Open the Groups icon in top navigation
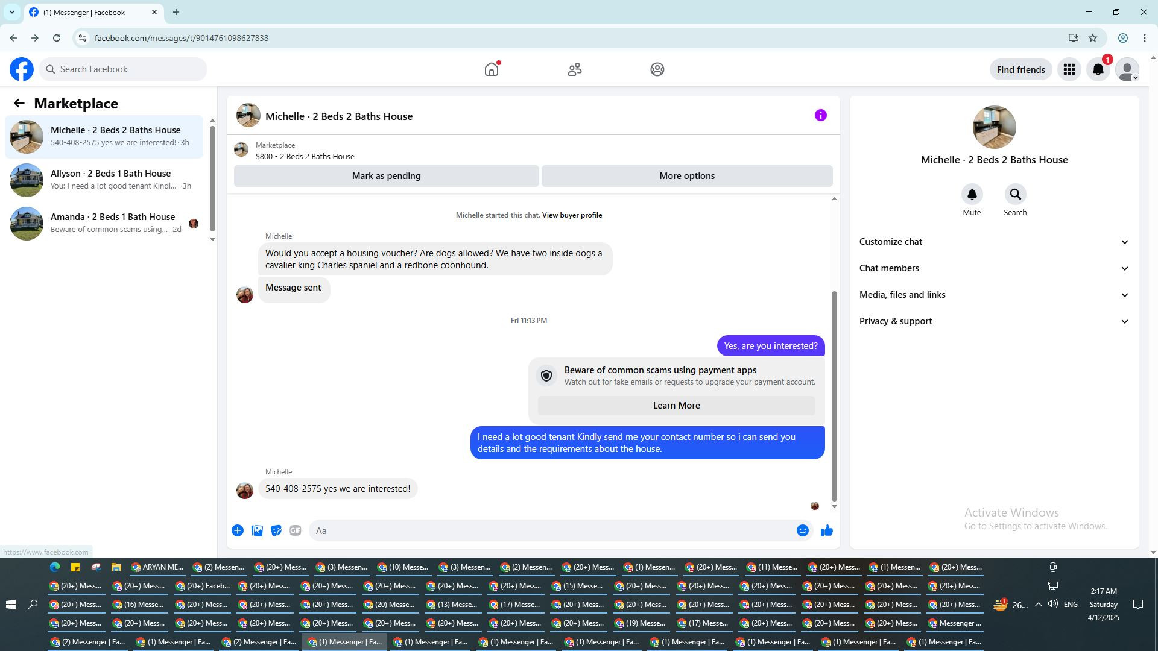This screenshot has width=1158, height=651. click(x=657, y=69)
